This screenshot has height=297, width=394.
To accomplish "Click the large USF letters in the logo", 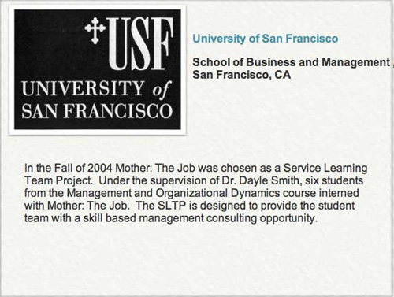I will click(x=140, y=43).
